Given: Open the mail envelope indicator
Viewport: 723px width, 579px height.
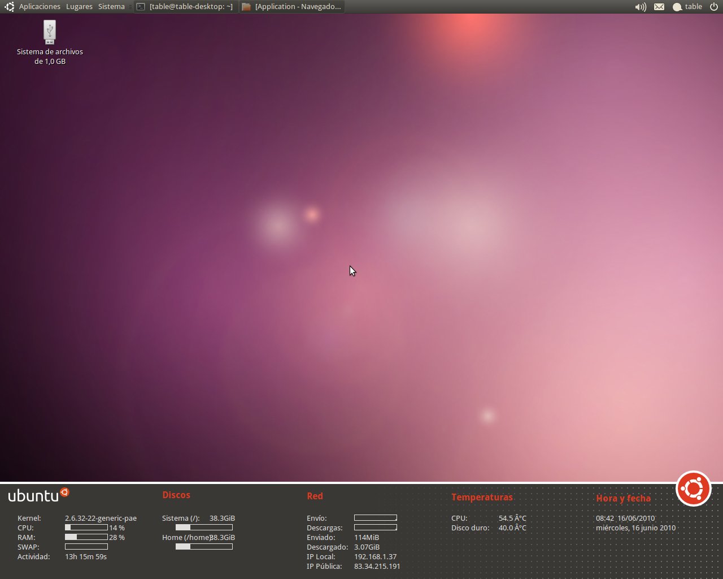Looking at the screenshot, I should tap(659, 7).
